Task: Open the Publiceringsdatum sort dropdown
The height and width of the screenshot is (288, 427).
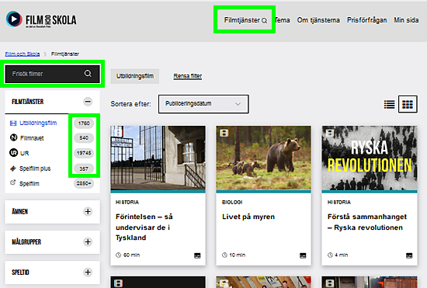Action: [x=203, y=104]
